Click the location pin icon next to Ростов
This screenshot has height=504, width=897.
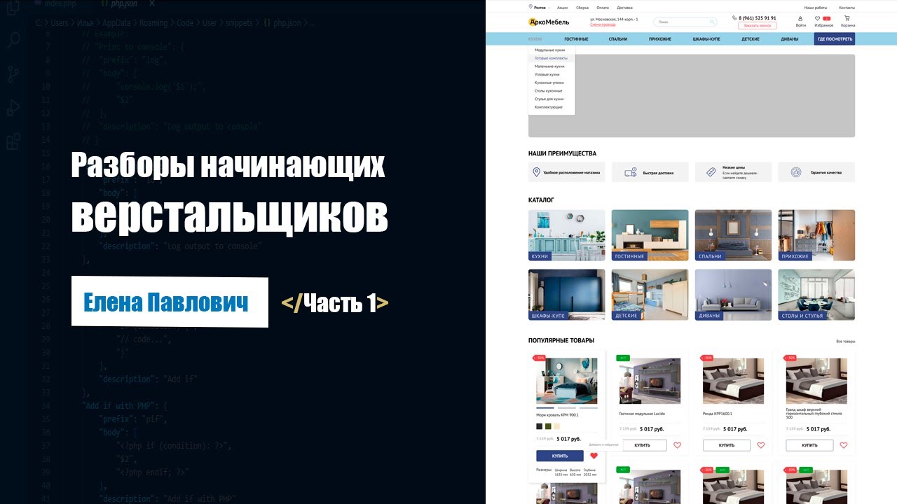coord(530,7)
